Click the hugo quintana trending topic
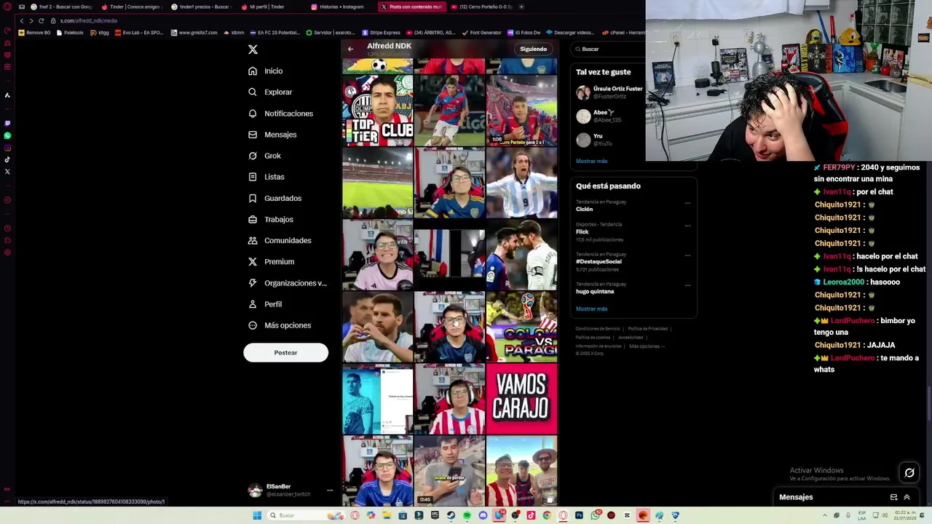932x524 pixels. [595, 291]
